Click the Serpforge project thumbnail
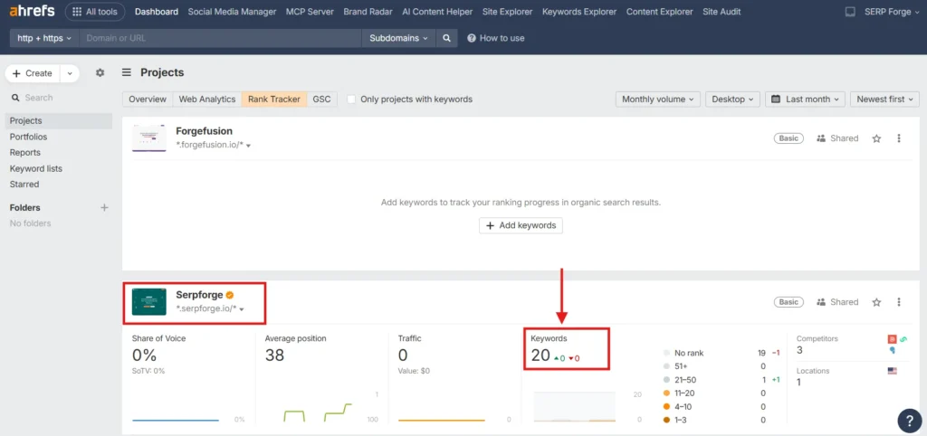Screen dimensions: 927x436 [x=148, y=301]
